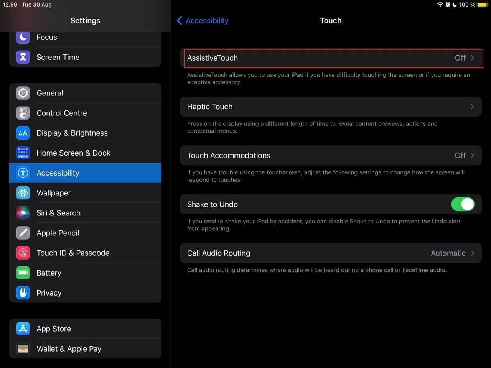Tap the General gear icon
This screenshot has width=491, height=368.
pyautogui.click(x=23, y=93)
